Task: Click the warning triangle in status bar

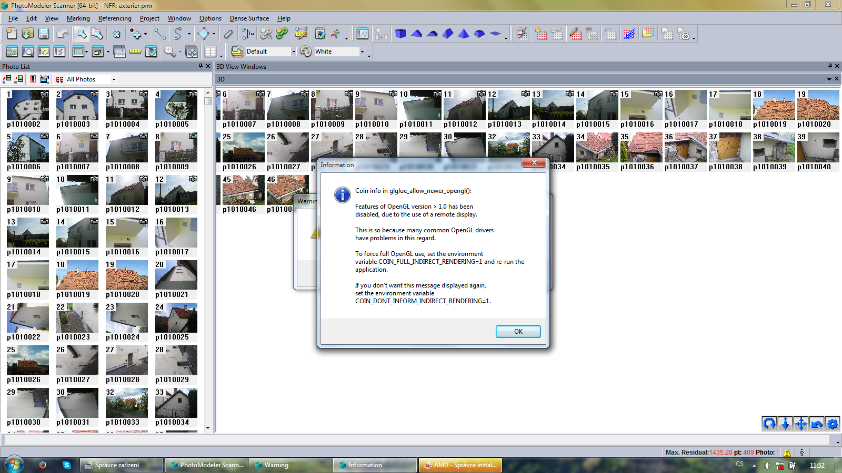Action: click(787, 453)
